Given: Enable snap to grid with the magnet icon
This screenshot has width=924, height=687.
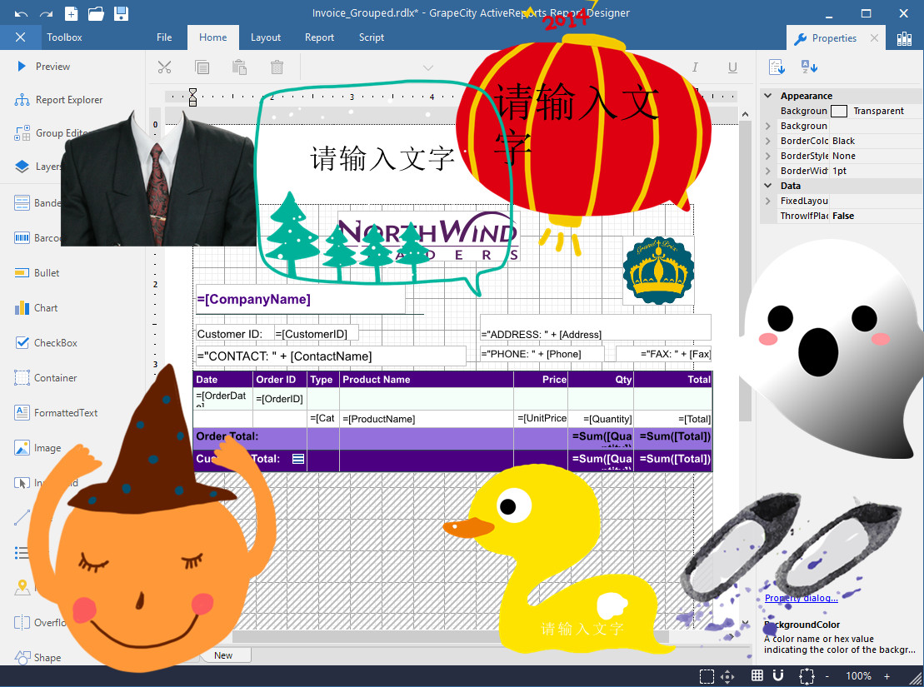Looking at the screenshot, I should pos(777,675).
